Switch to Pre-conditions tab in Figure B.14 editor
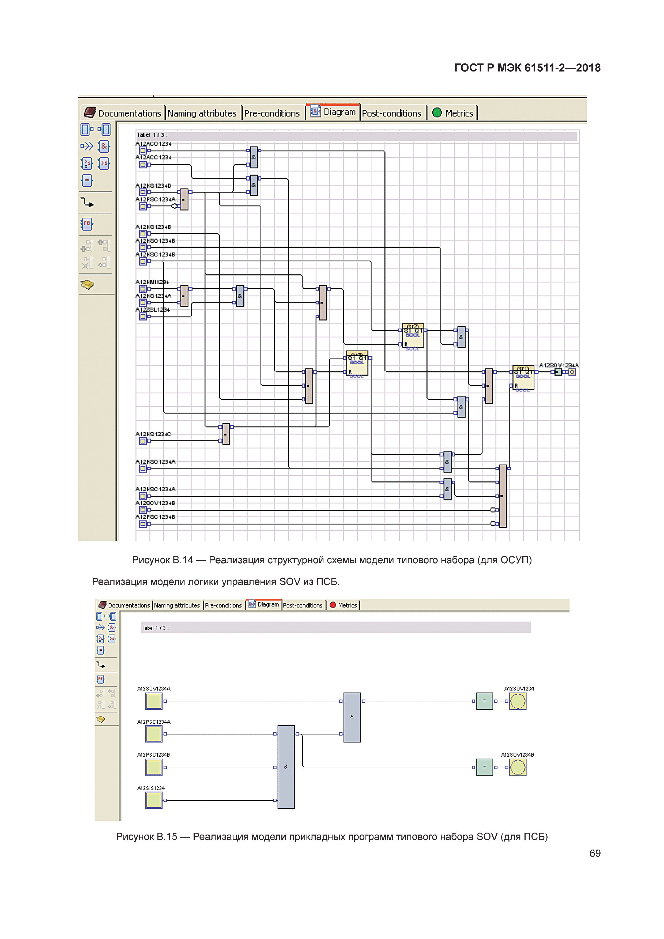The image size is (664, 939). pyautogui.click(x=272, y=113)
